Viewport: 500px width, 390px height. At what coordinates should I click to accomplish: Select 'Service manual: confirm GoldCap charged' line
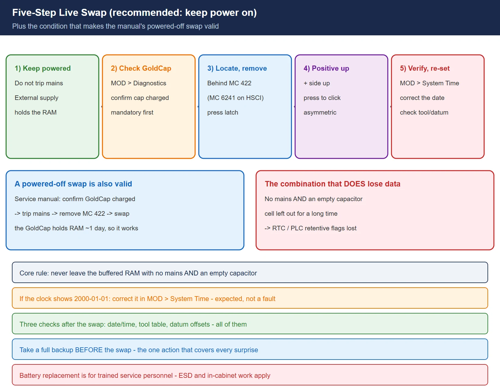75,199
